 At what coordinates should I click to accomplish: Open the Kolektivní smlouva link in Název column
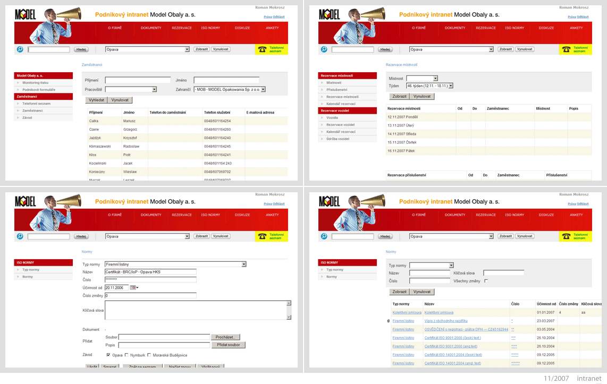439,312
